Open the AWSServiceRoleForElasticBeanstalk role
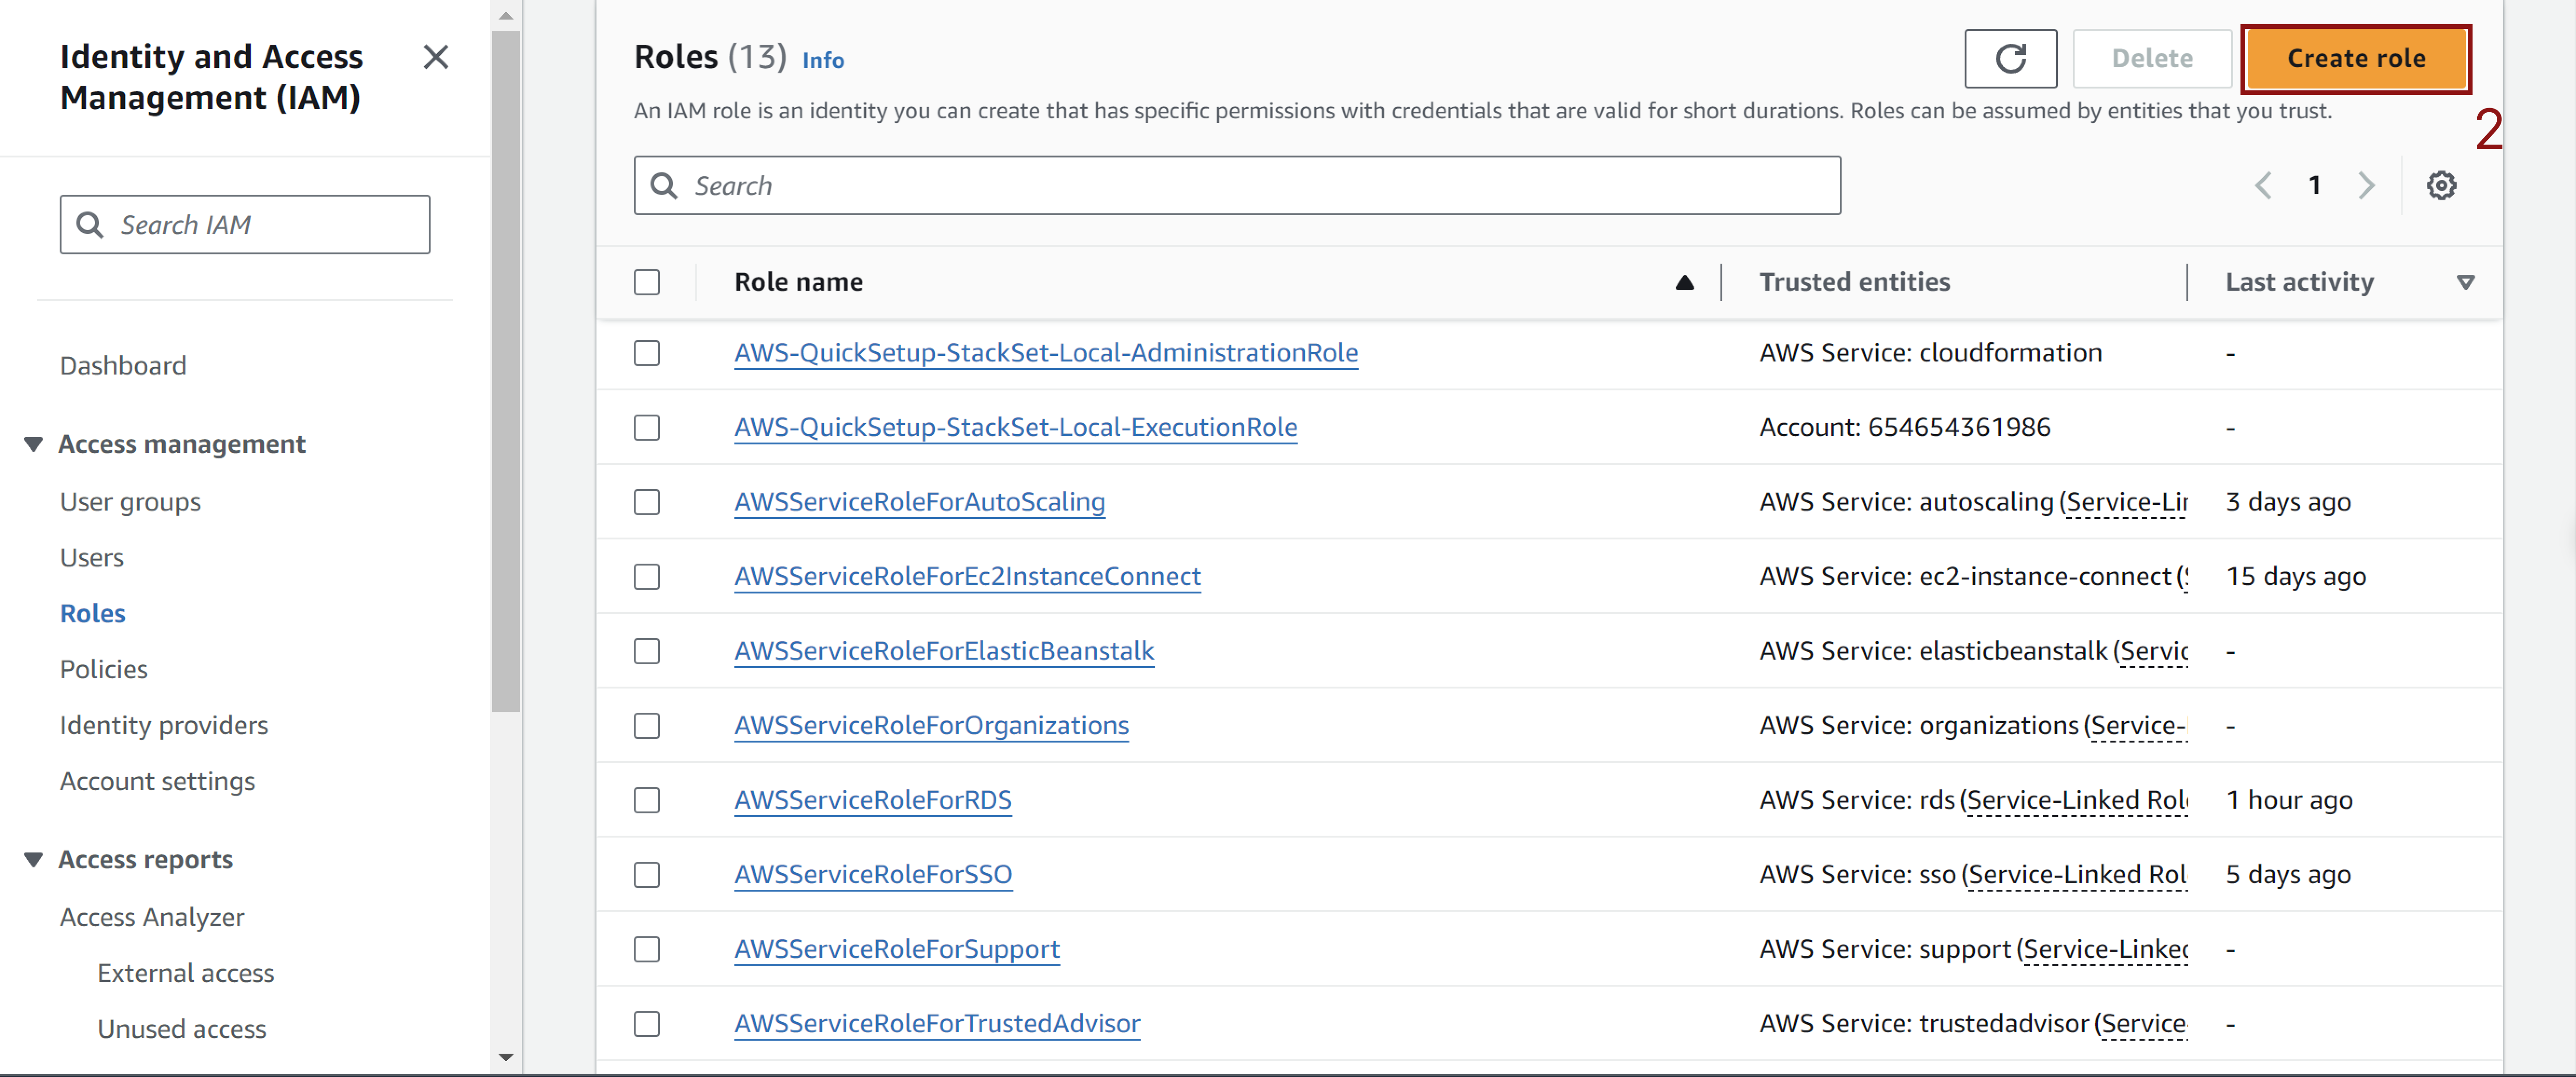This screenshot has height=1077, width=2576. [x=944, y=651]
